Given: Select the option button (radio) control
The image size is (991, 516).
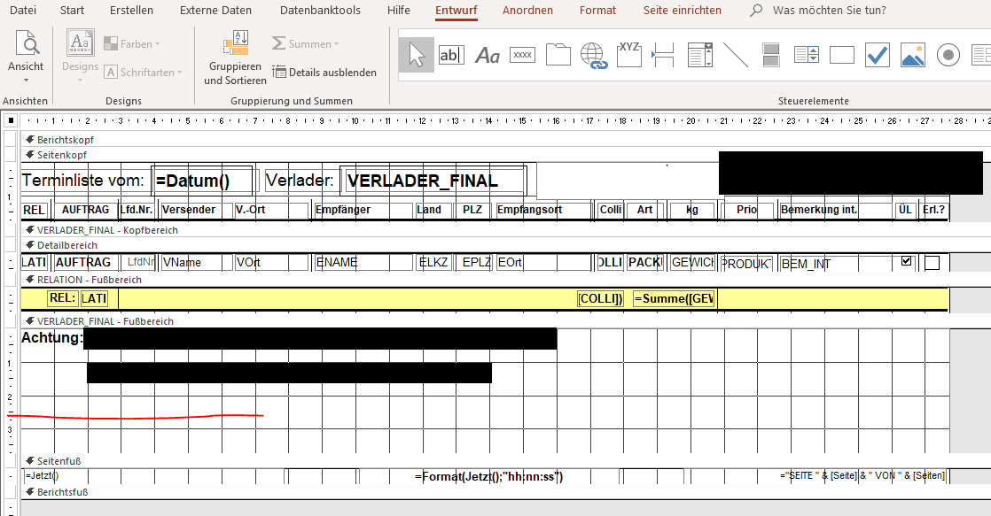Looking at the screenshot, I should point(948,56).
